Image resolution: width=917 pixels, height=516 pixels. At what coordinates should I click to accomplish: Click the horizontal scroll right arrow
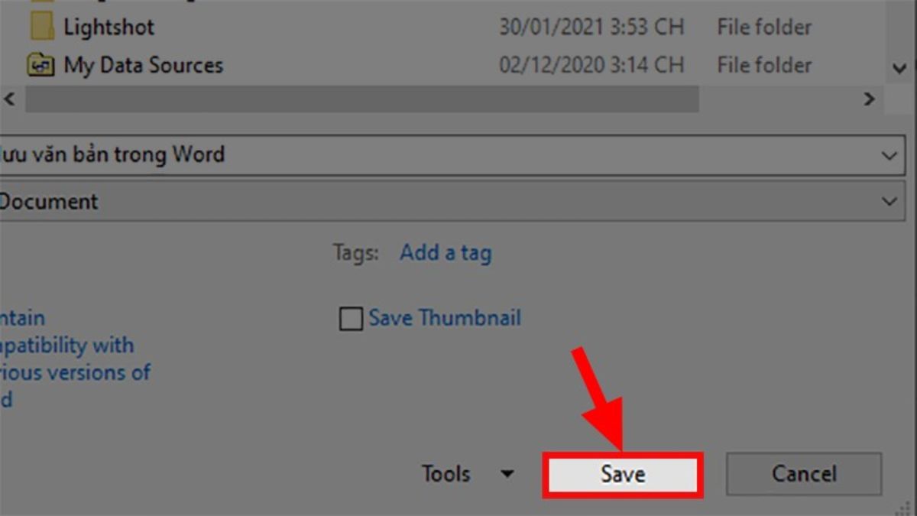pyautogui.click(x=869, y=99)
